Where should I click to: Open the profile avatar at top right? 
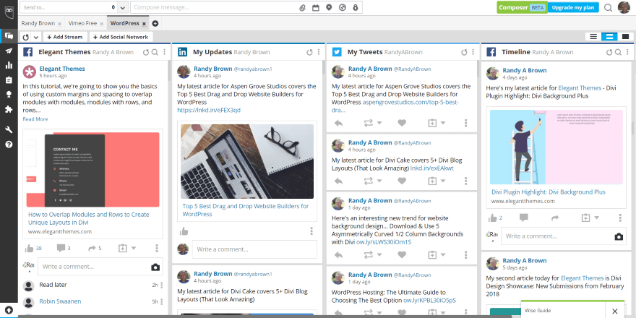coord(624,7)
